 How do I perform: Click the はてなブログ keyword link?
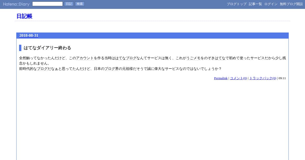coord(126,58)
